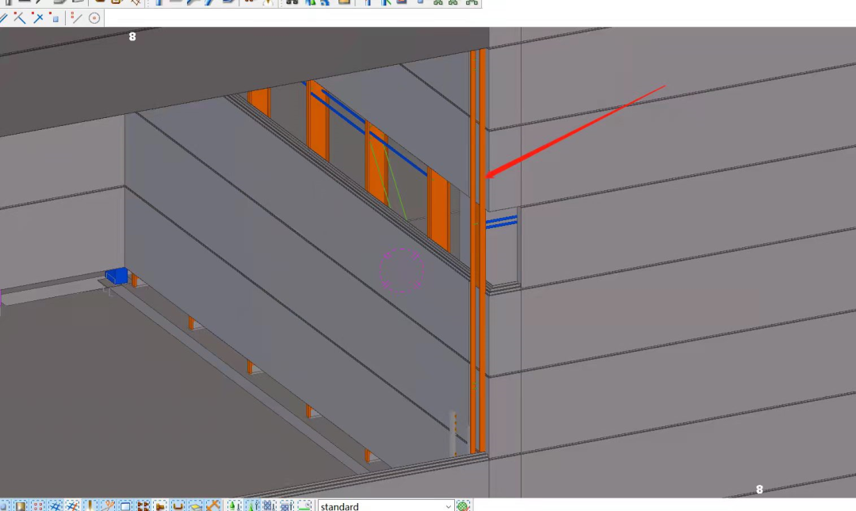
Task: Toggle the select views switch
Action: coord(125,506)
